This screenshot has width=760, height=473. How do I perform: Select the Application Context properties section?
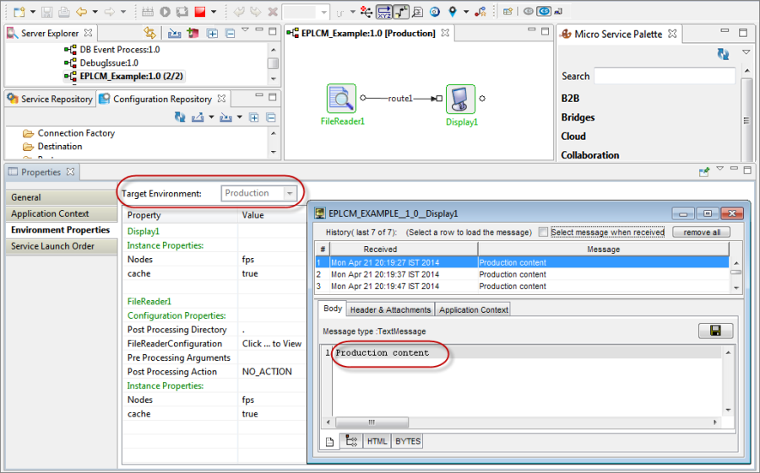coord(50,213)
